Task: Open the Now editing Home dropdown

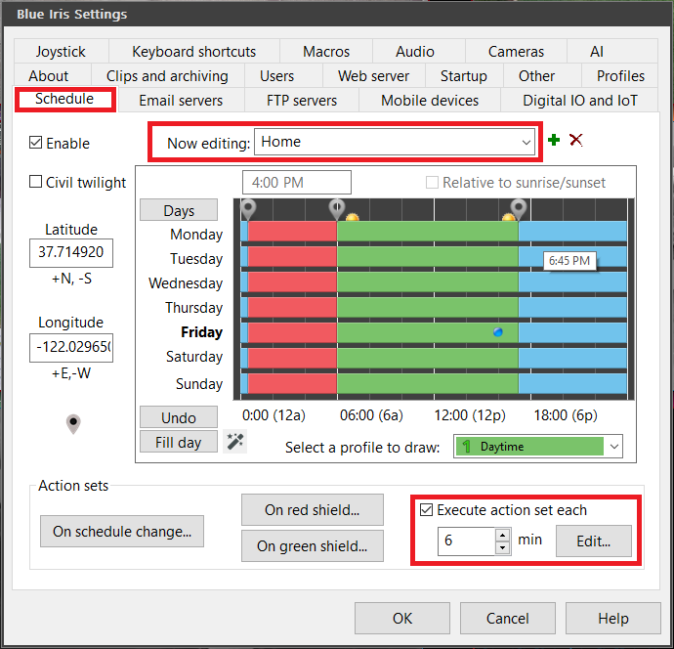Action: coord(395,142)
